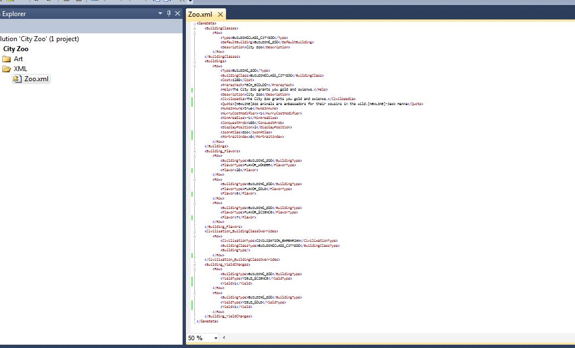This screenshot has height=348, width=575.
Task: Click the DisplayPosition line
Action: pyautogui.click(x=256, y=127)
